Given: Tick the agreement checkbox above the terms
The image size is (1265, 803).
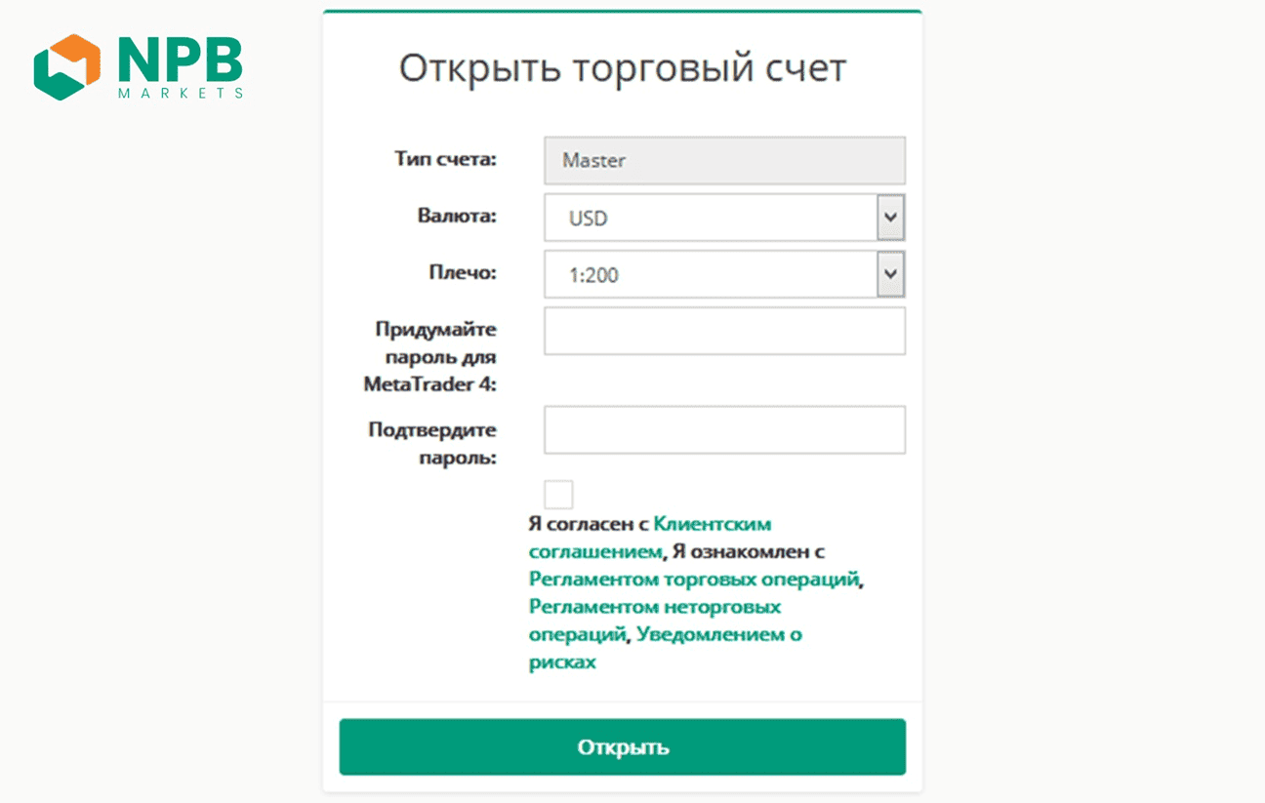Looking at the screenshot, I should point(558,494).
